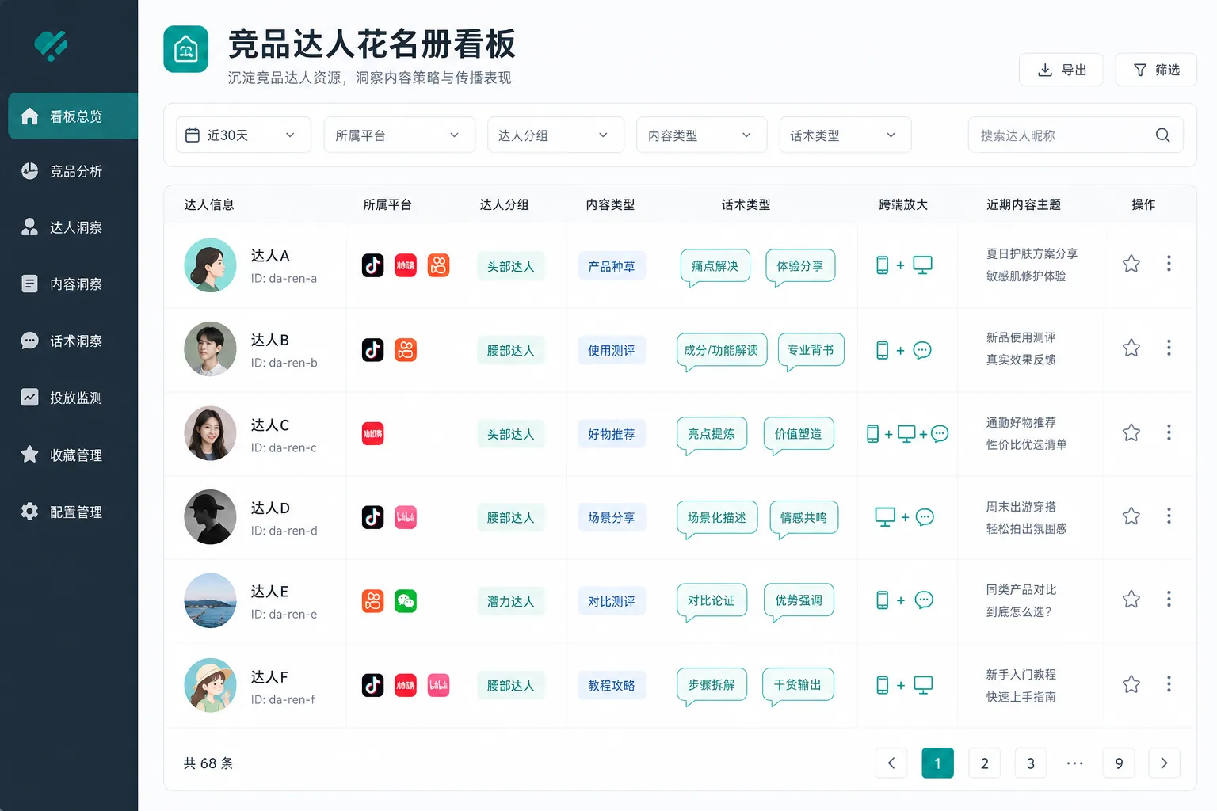Click the 痛点解决 script tag
The image size is (1217, 811).
715,267
